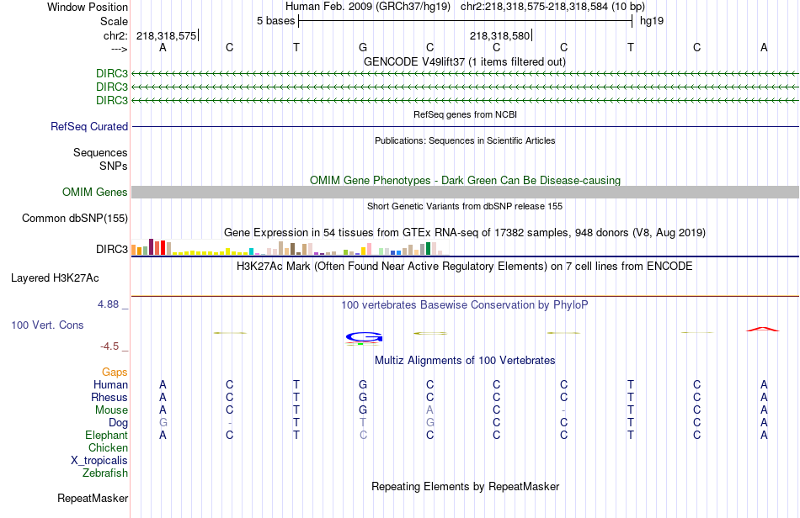Click the gray A in Mouse row
800x518 pixels.
pos(429,410)
